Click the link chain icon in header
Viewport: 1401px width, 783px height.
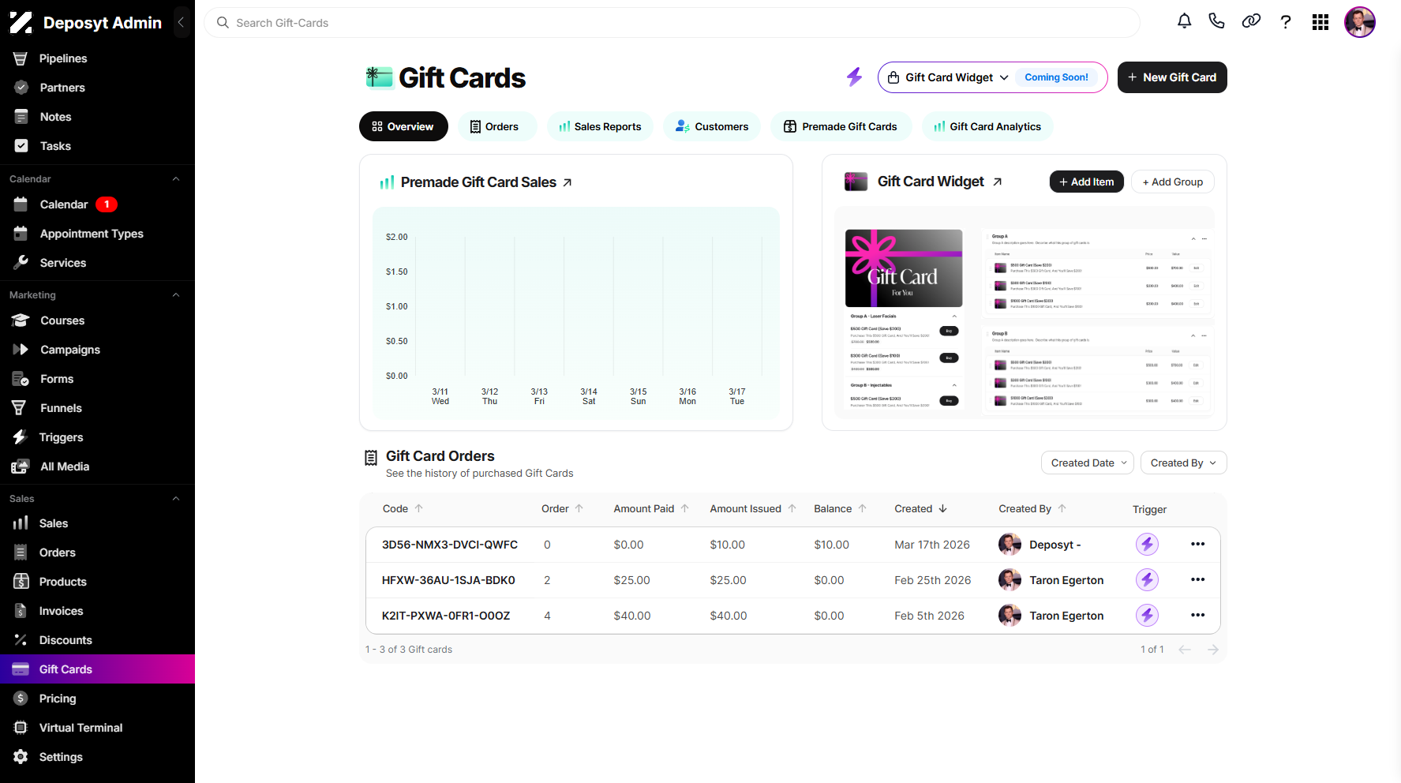pos(1251,21)
